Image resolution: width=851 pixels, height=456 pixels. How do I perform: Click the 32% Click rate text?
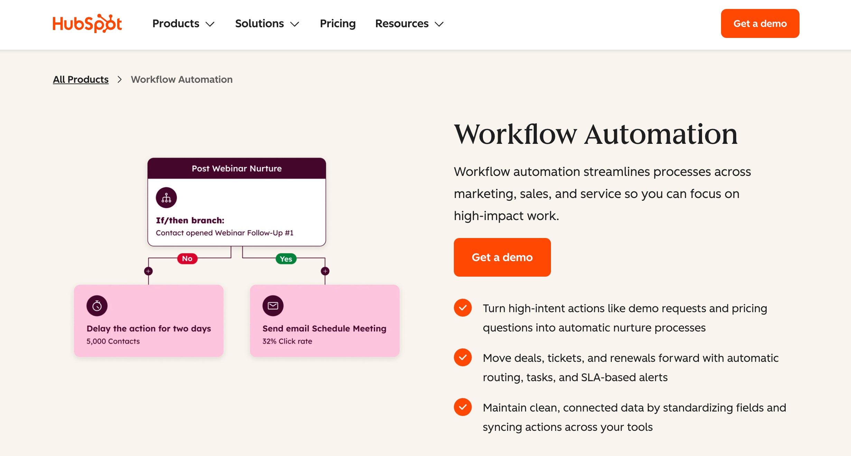[x=287, y=341]
